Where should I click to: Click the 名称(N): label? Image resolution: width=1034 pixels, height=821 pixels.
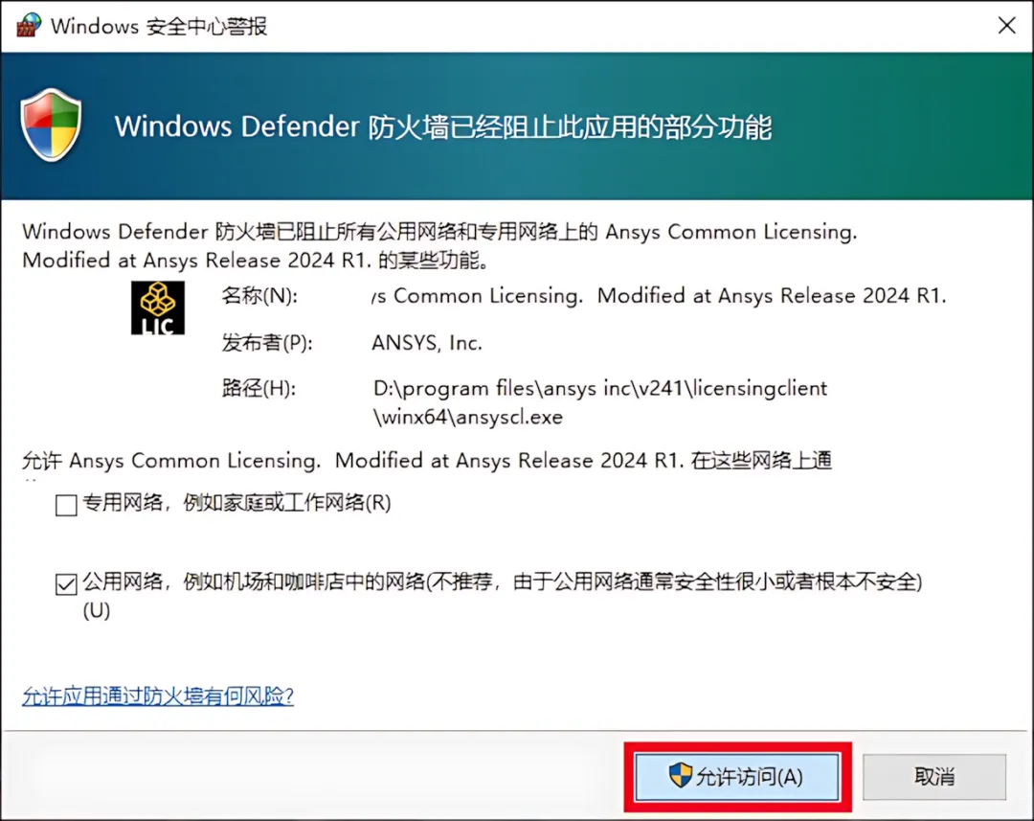pyautogui.click(x=259, y=296)
